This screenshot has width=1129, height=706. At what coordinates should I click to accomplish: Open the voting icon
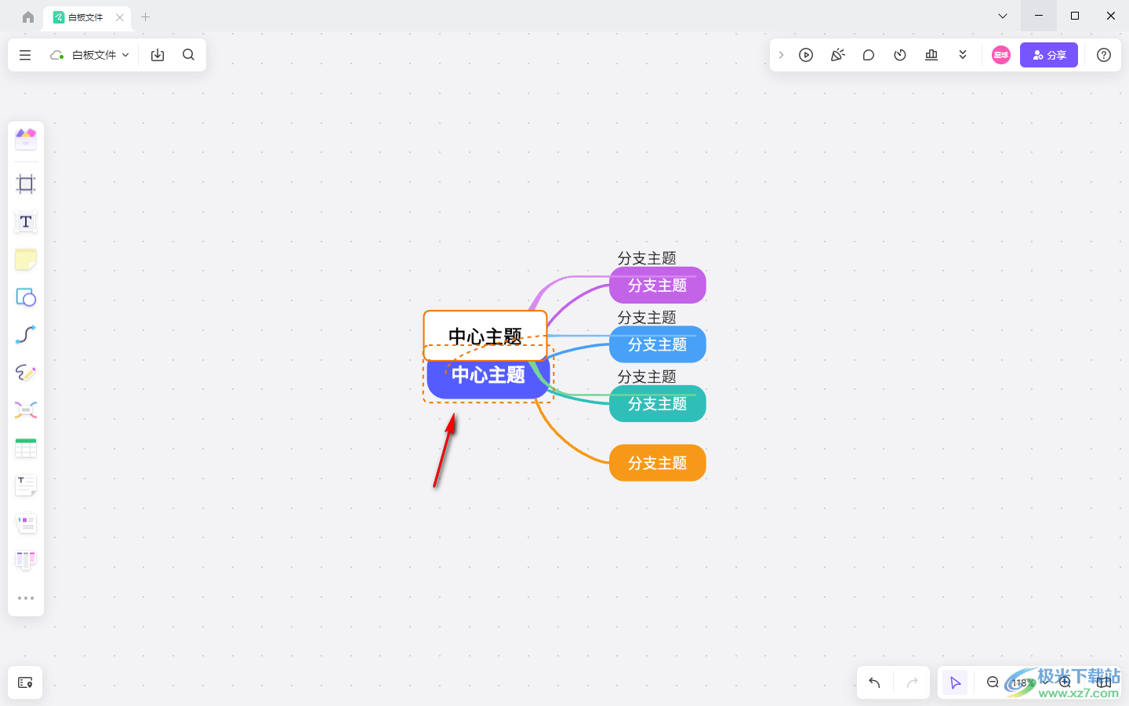(931, 55)
